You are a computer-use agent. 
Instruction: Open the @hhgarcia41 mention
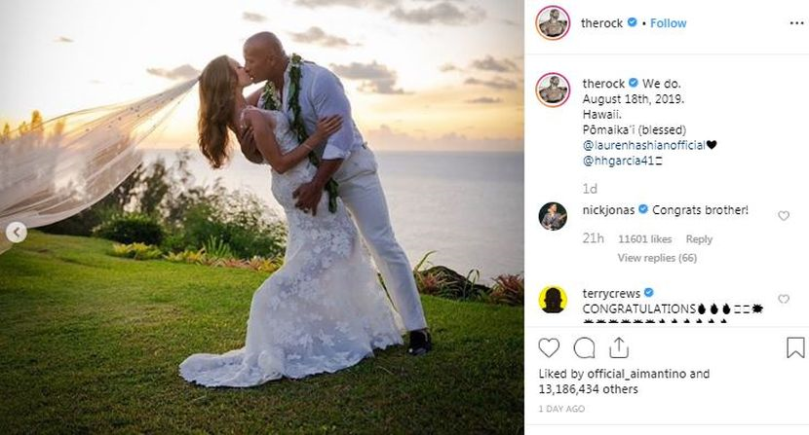click(619, 161)
